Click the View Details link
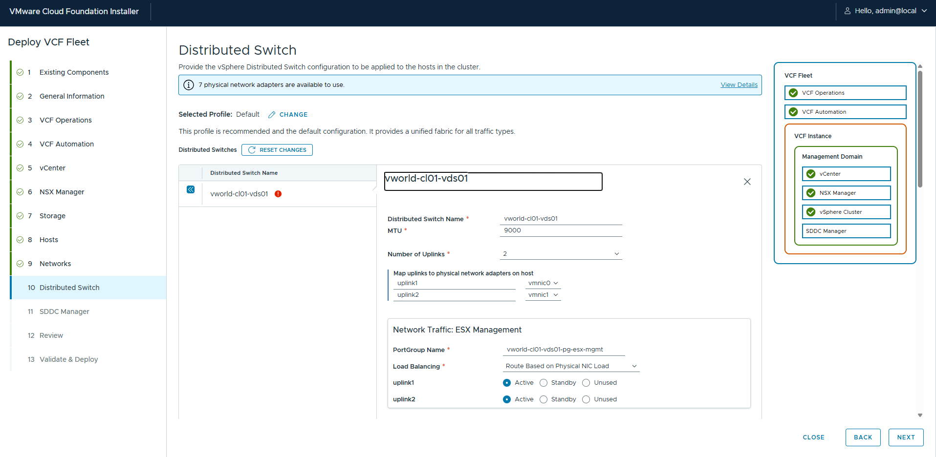This screenshot has height=457, width=936. click(739, 85)
